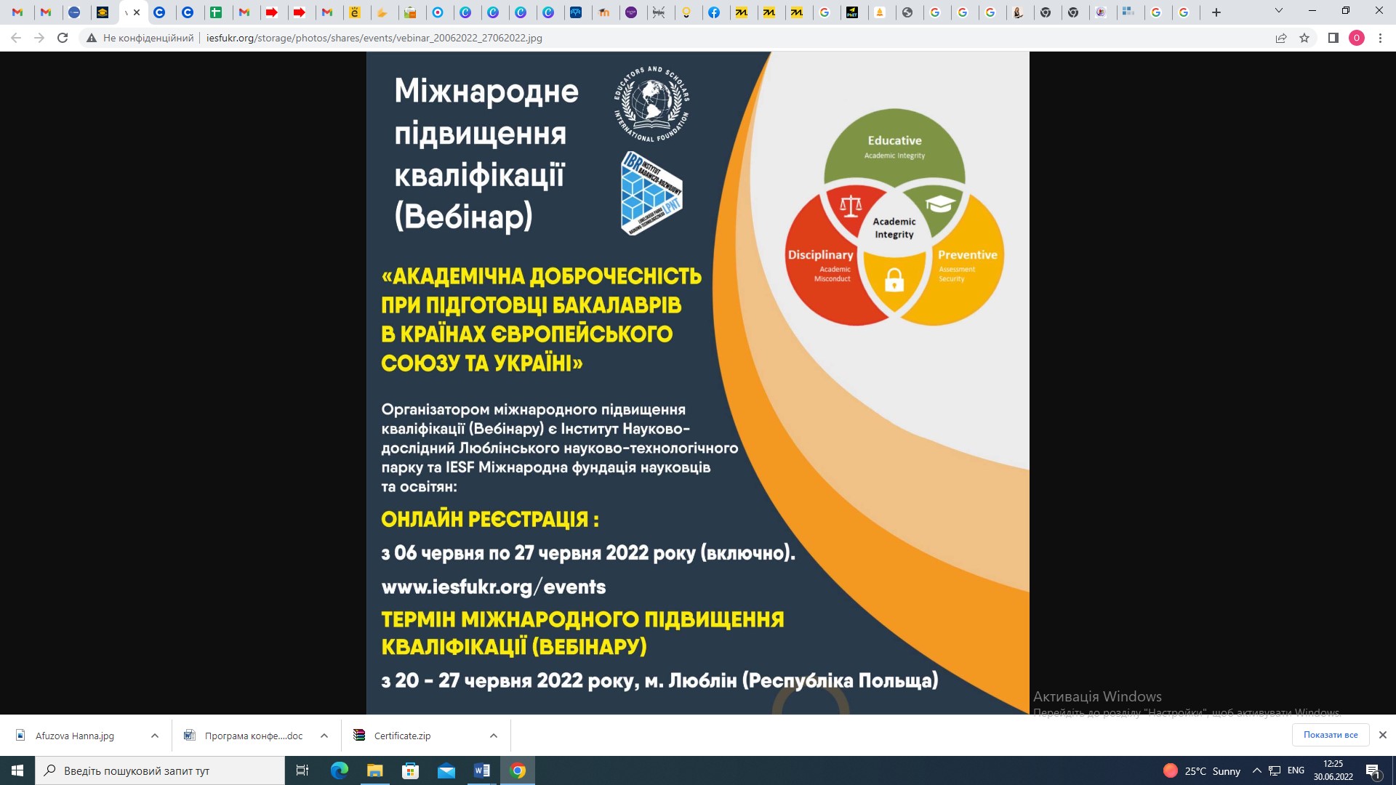This screenshot has height=785, width=1396.
Task: Close the currently active tab
Action: click(137, 12)
